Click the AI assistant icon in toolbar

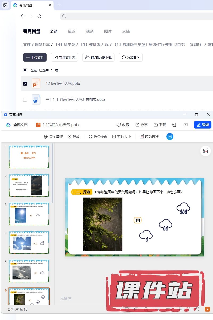170,137
